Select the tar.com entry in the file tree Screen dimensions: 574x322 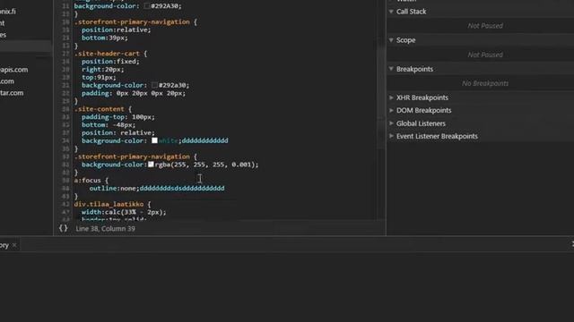coord(12,93)
